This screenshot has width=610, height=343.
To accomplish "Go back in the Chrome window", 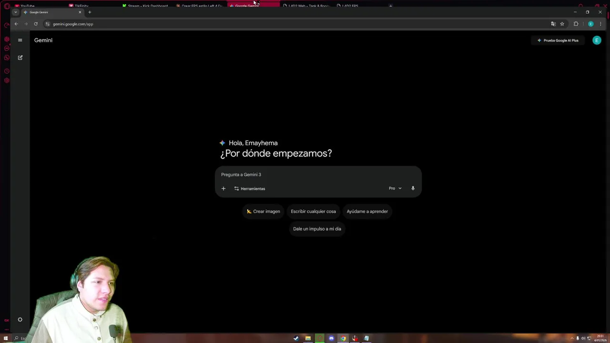I will pyautogui.click(x=16, y=24).
